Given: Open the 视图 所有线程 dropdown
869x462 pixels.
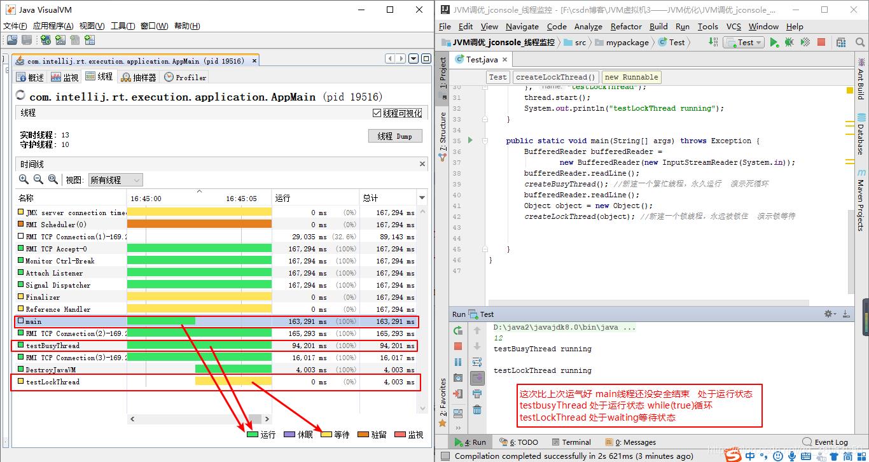Looking at the screenshot, I should [115, 180].
